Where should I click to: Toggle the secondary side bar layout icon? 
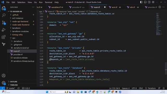[149, 2]
